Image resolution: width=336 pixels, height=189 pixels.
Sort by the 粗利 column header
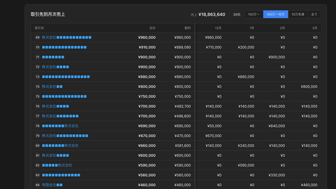tap(188, 28)
